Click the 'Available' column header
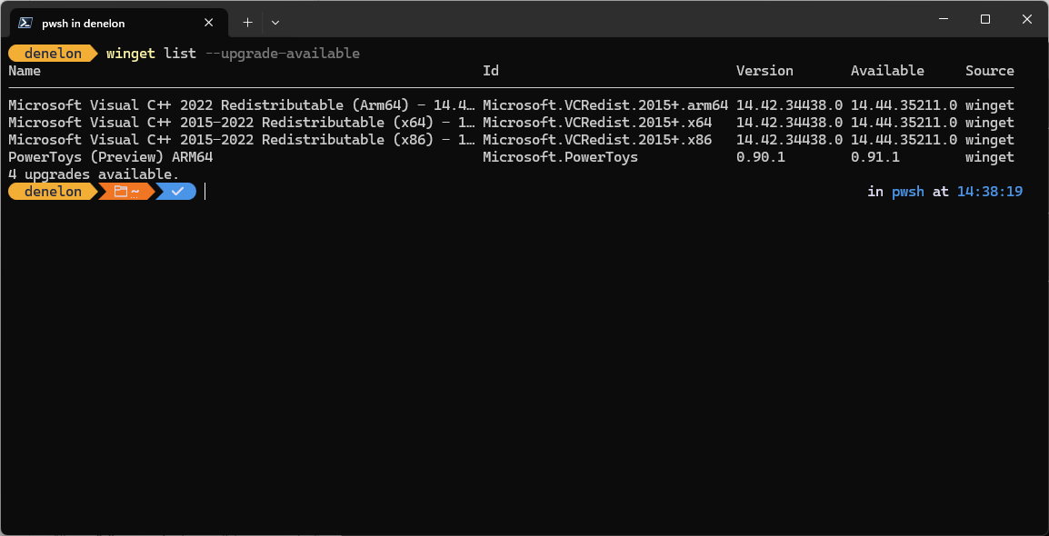 coord(887,71)
